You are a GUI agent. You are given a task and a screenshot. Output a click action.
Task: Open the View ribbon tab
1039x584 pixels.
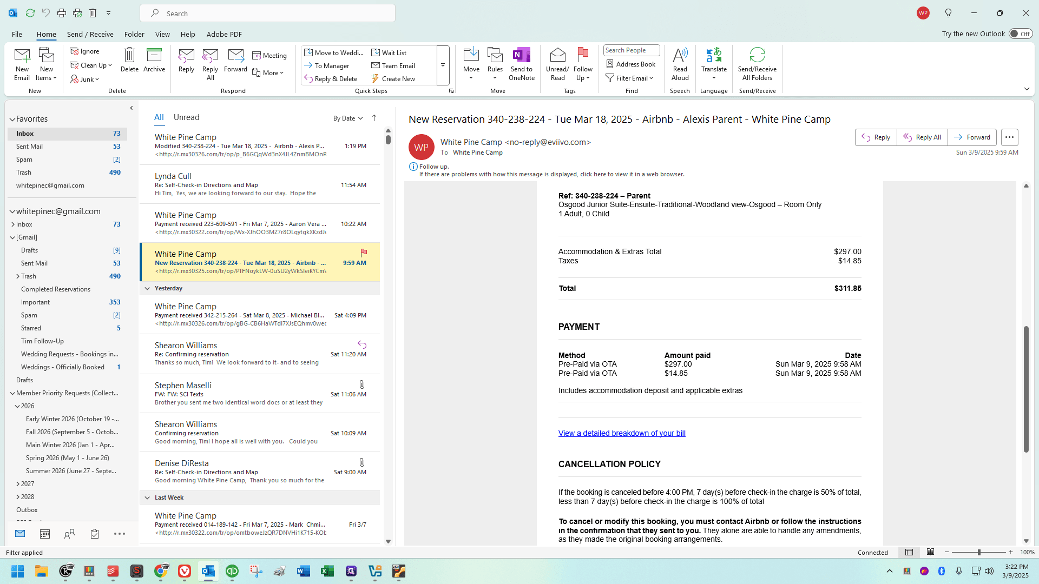[x=162, y=34]
